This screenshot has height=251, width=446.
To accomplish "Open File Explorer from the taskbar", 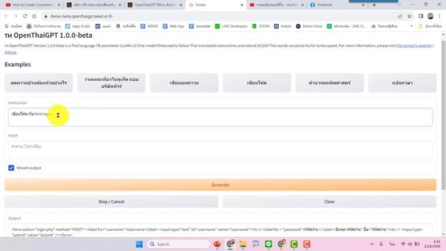I will 243,244.
